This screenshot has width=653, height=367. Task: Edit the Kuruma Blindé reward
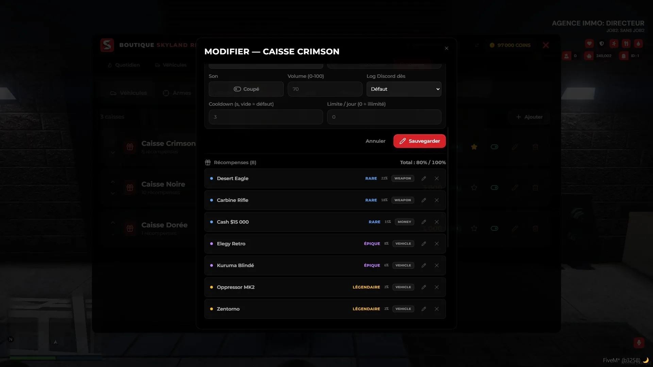(x=424, y=265)
